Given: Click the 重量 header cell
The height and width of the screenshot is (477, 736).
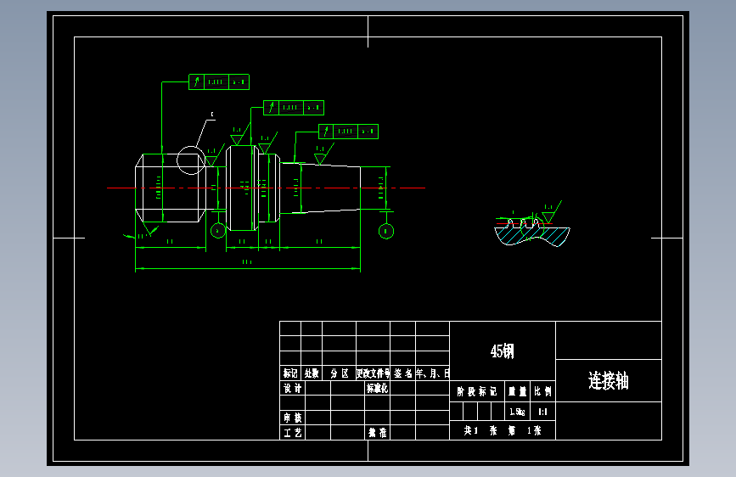Looking at the screenshot, I should (517, 391).
